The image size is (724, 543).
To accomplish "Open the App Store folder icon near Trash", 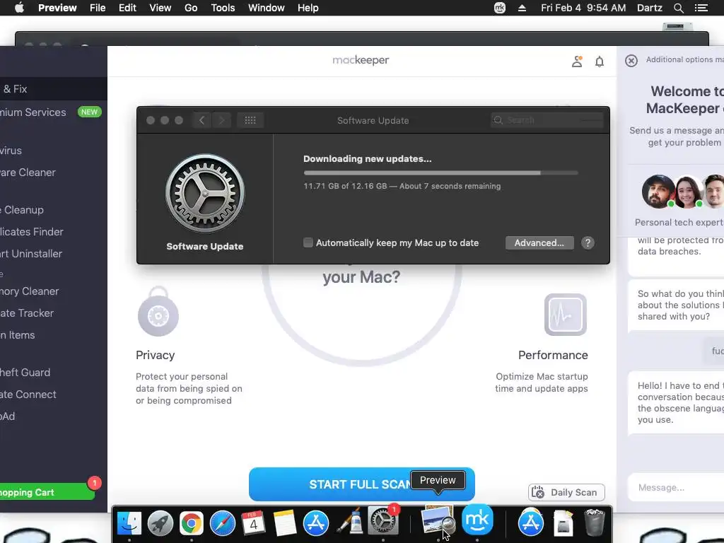I will pyautogui.click(x=530, y=522).
